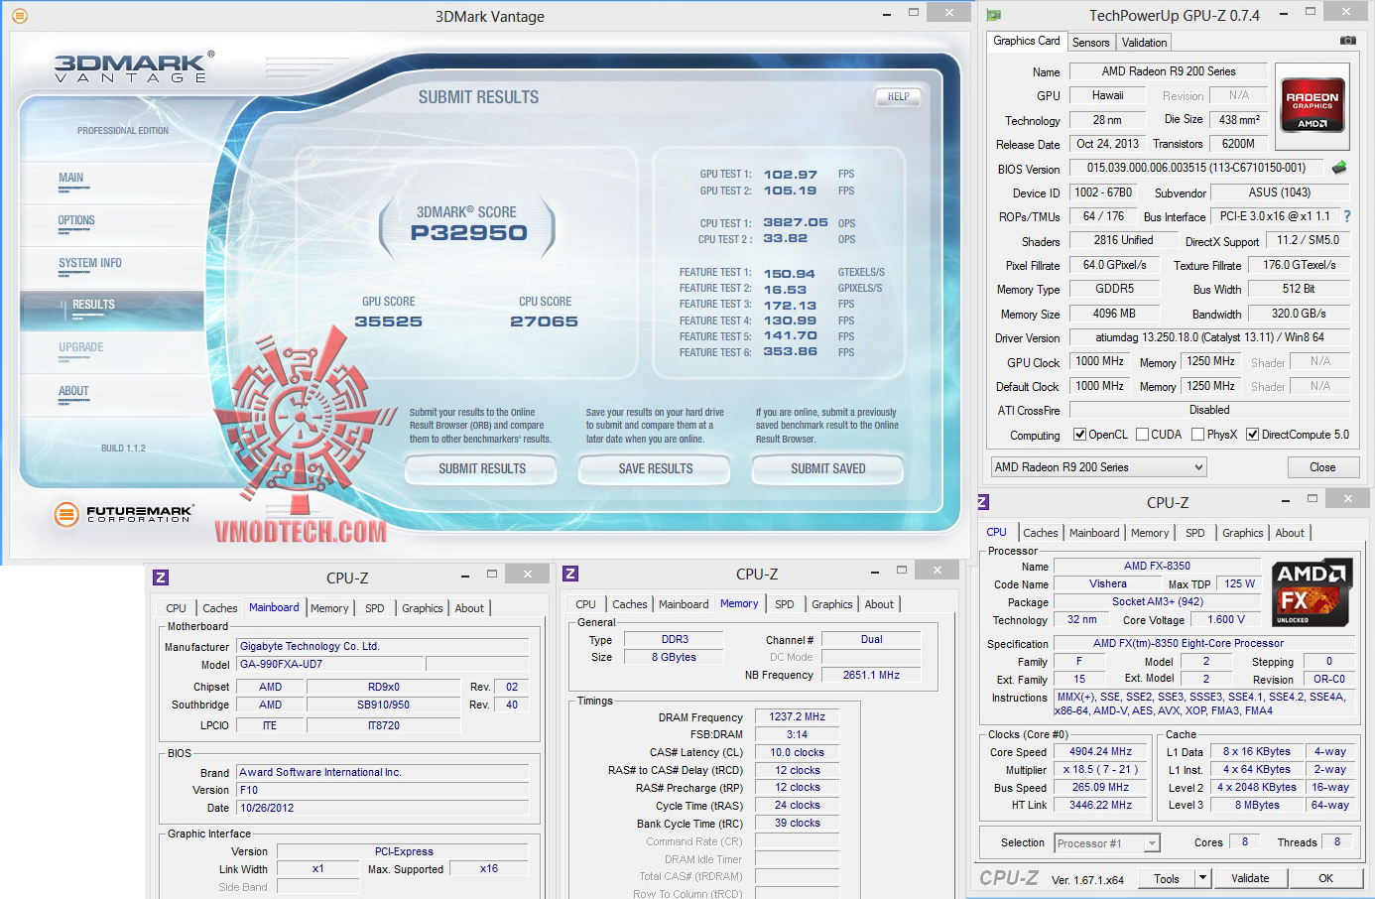The image size is (1375, 899).
Task: Open Graphics tab in the CPU-Z processor window
Action: (x=1243, y=533)
